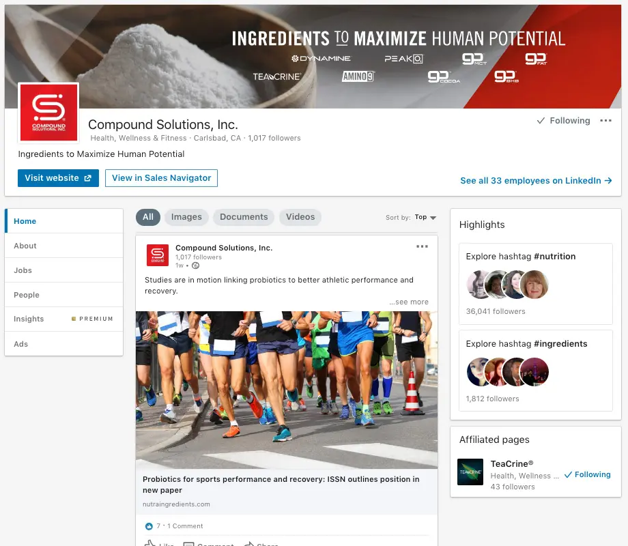The image size is (628, 546).
Task: Open the Sort by Top dropdown
Action: [425, 217]
